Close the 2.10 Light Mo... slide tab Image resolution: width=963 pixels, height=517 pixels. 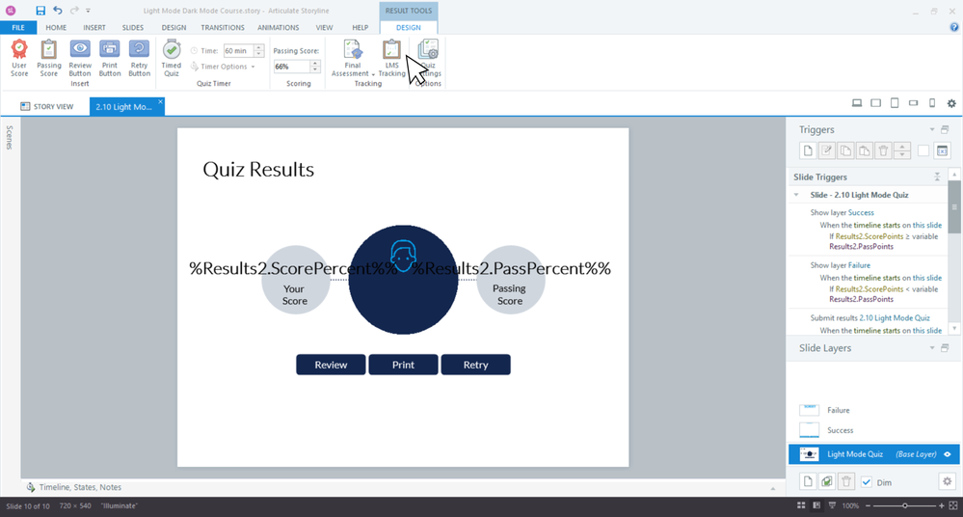click(160, 102)
